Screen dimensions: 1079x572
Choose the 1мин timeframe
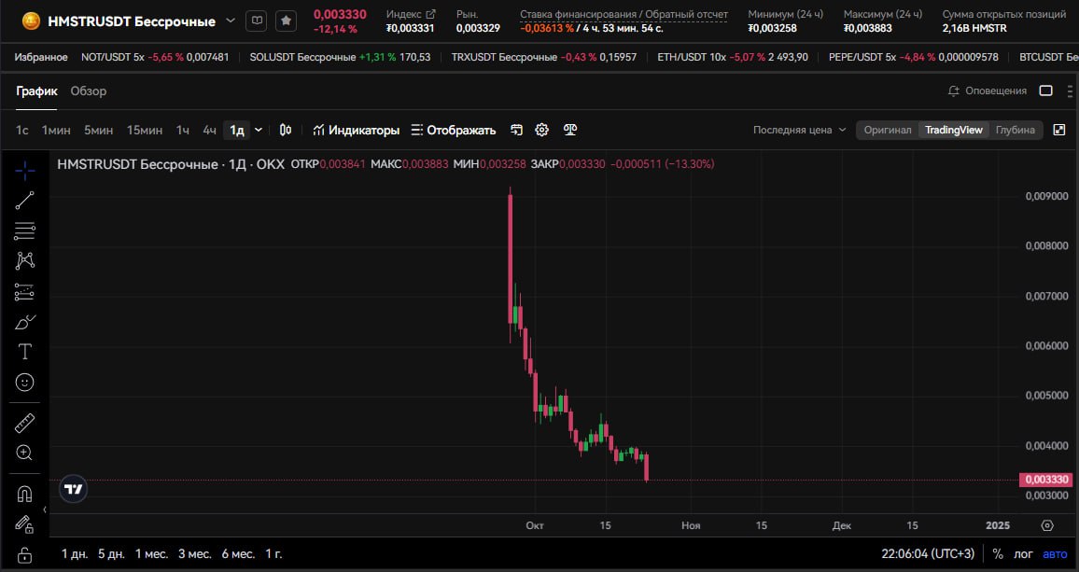56,130
